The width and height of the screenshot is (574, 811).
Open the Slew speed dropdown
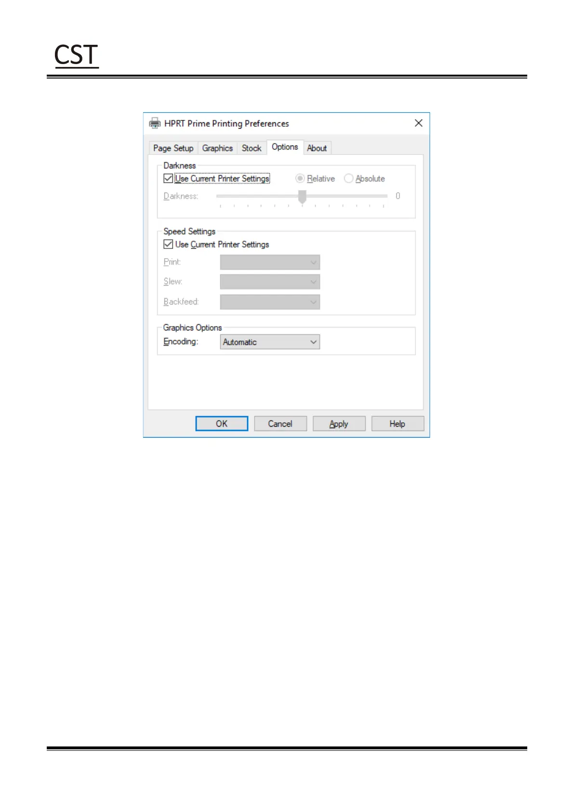click(x=270, y=282)
